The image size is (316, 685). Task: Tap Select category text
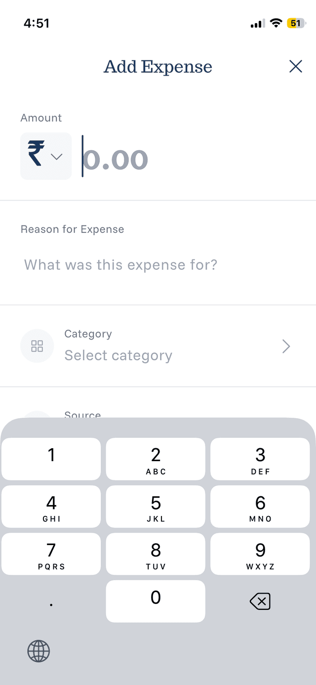tap(118, 355)
